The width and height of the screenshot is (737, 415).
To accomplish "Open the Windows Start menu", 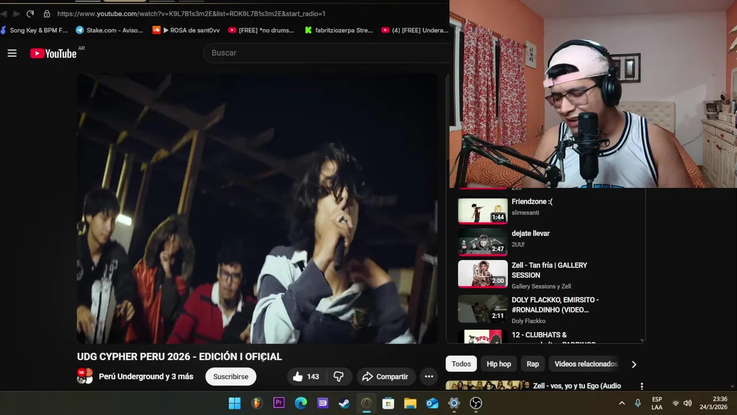I will [235, 403].
